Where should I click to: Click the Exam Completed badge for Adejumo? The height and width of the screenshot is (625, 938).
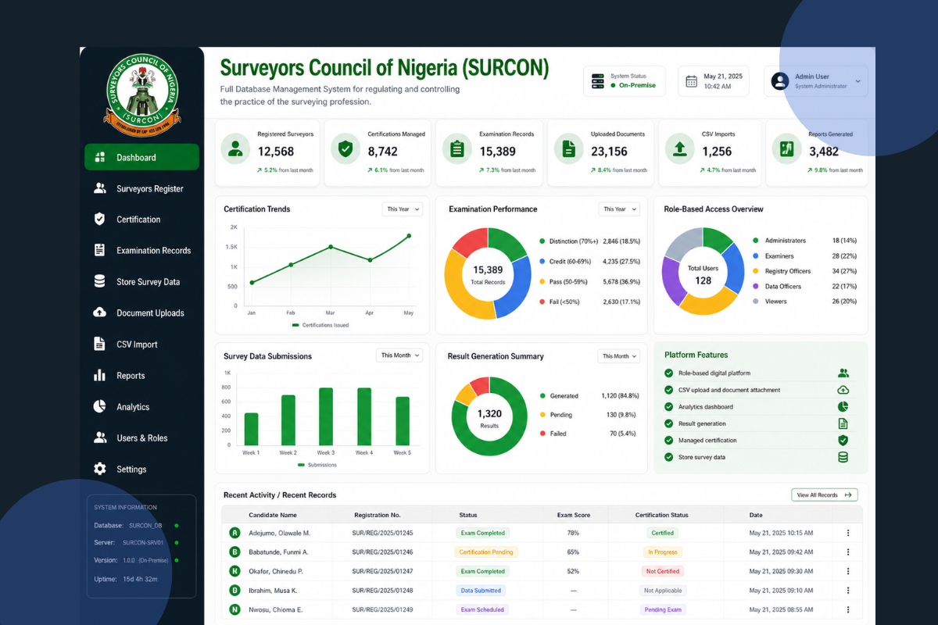click(x=482, y=533)
